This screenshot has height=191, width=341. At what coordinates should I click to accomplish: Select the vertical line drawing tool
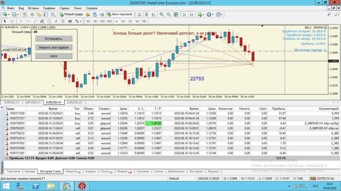click(x=21, y=21)
